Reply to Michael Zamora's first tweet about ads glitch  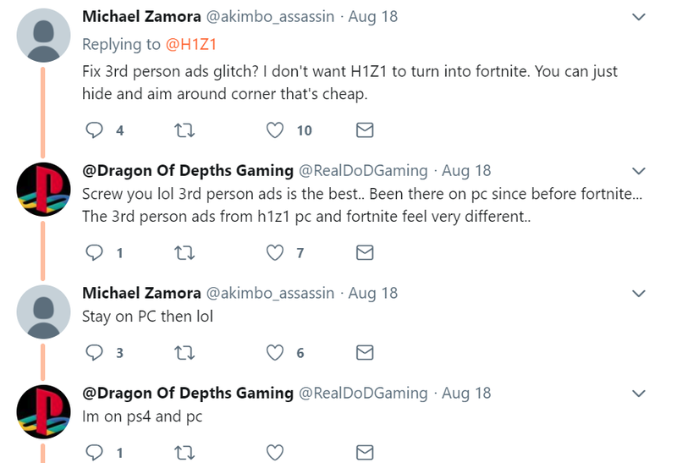coord(94,130)
